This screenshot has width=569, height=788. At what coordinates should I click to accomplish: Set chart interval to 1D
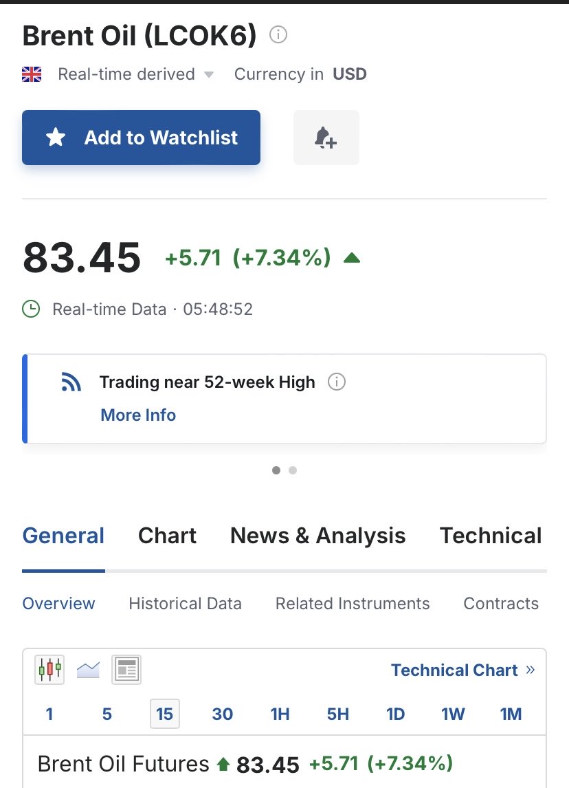pos(395,714)
